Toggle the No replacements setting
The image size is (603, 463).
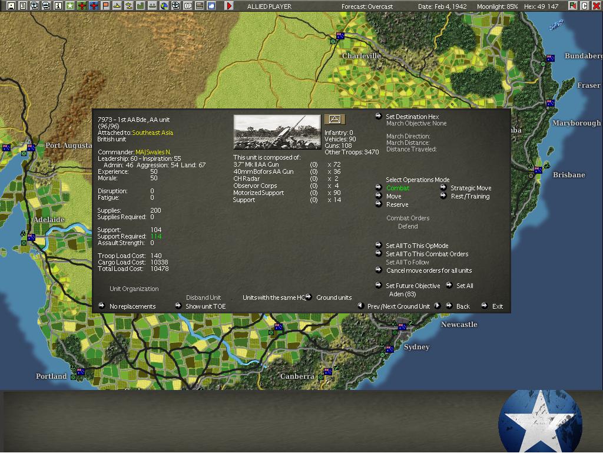pyautogui.click(x=132, y=306)
